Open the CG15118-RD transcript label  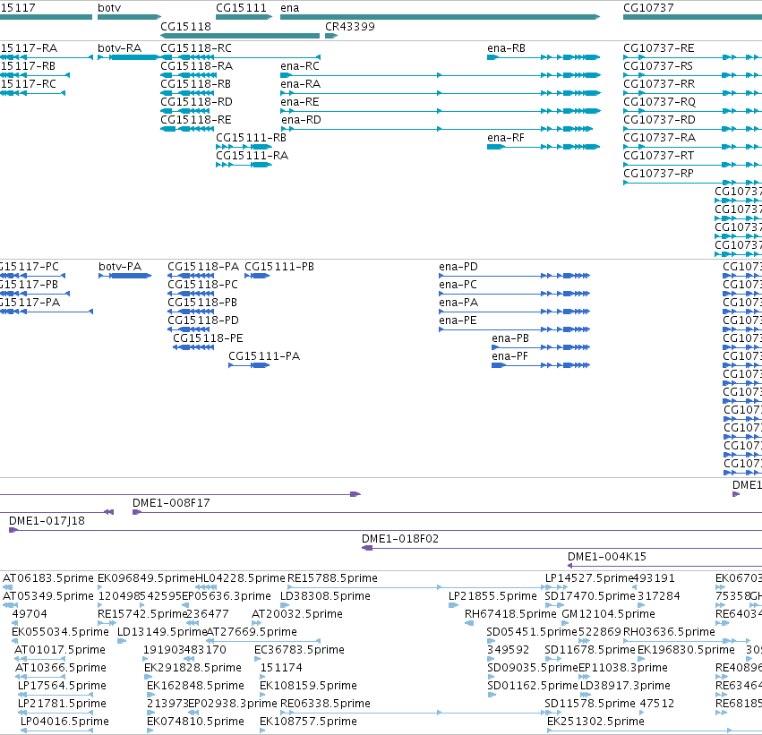196,102
